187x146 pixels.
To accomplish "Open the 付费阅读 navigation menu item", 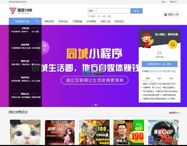I will (x=77, y=21).
